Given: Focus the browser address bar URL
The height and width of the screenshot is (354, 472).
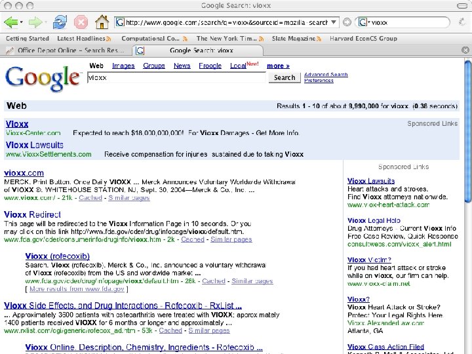Looking at the screenshot, I should tap(226, 22).
